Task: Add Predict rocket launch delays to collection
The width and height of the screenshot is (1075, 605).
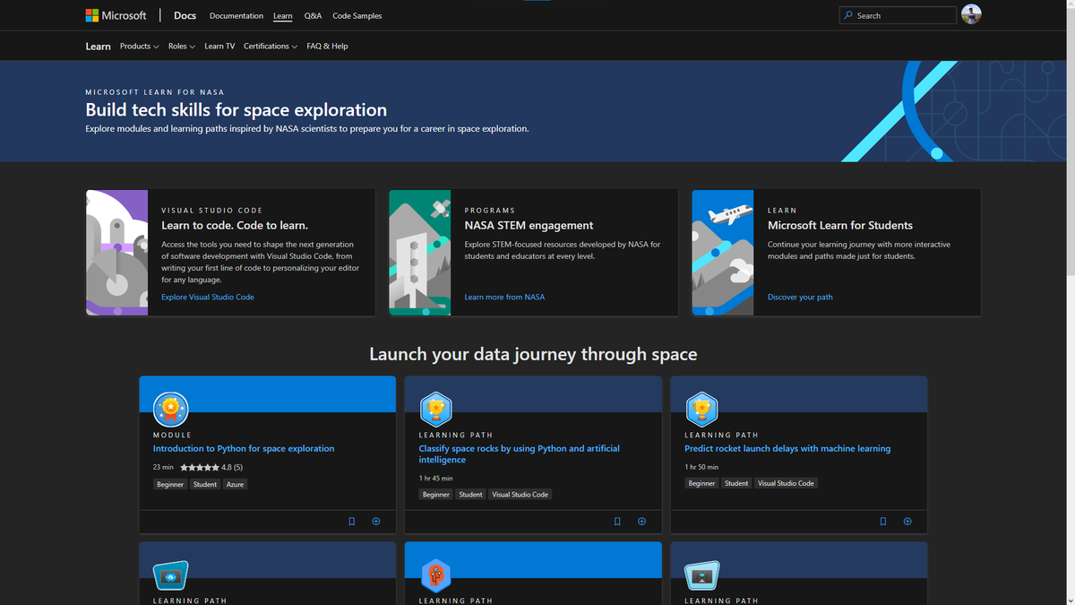Action: point(907,522)
